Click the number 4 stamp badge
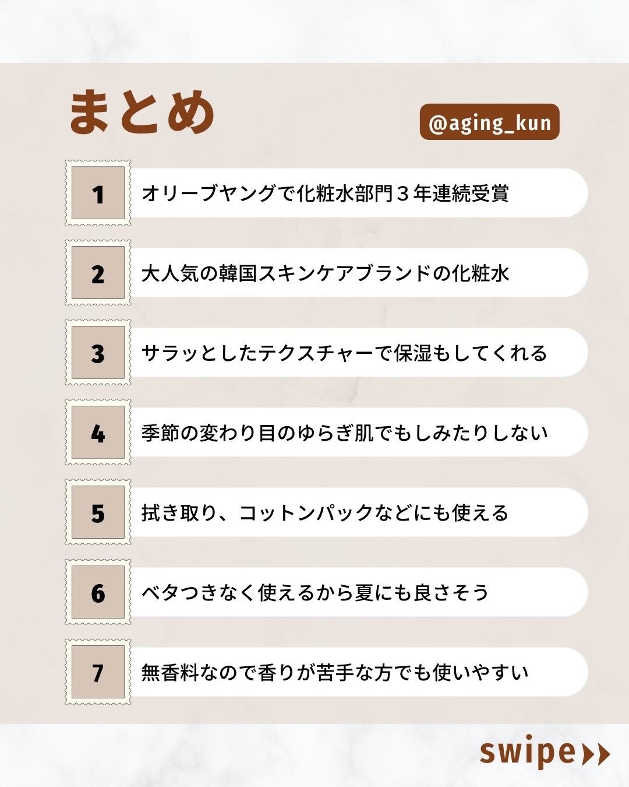This screenshot has height=787, width=629. coord(98,433)
